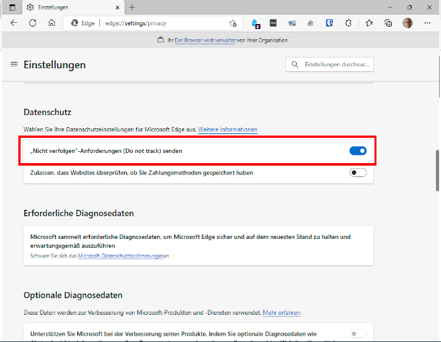Open the Favorites list icon
The width and height of the screenshot is (441, 342).
coord(369,23)
